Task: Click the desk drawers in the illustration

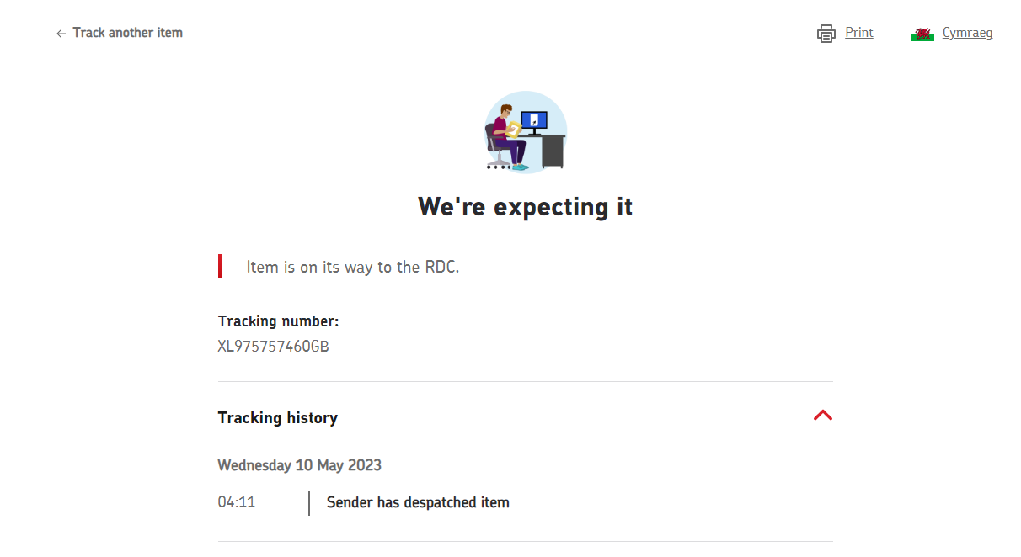Action: [x=553, y=151]
